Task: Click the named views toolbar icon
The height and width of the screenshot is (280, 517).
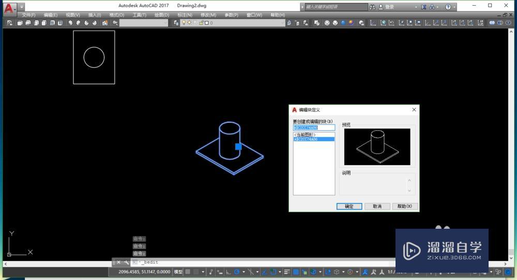Action: (x=9, y=23)
